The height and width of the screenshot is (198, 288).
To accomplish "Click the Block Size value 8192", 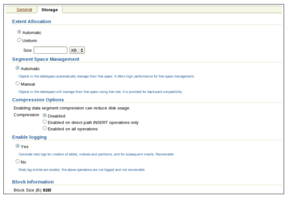I will point(47,190).
